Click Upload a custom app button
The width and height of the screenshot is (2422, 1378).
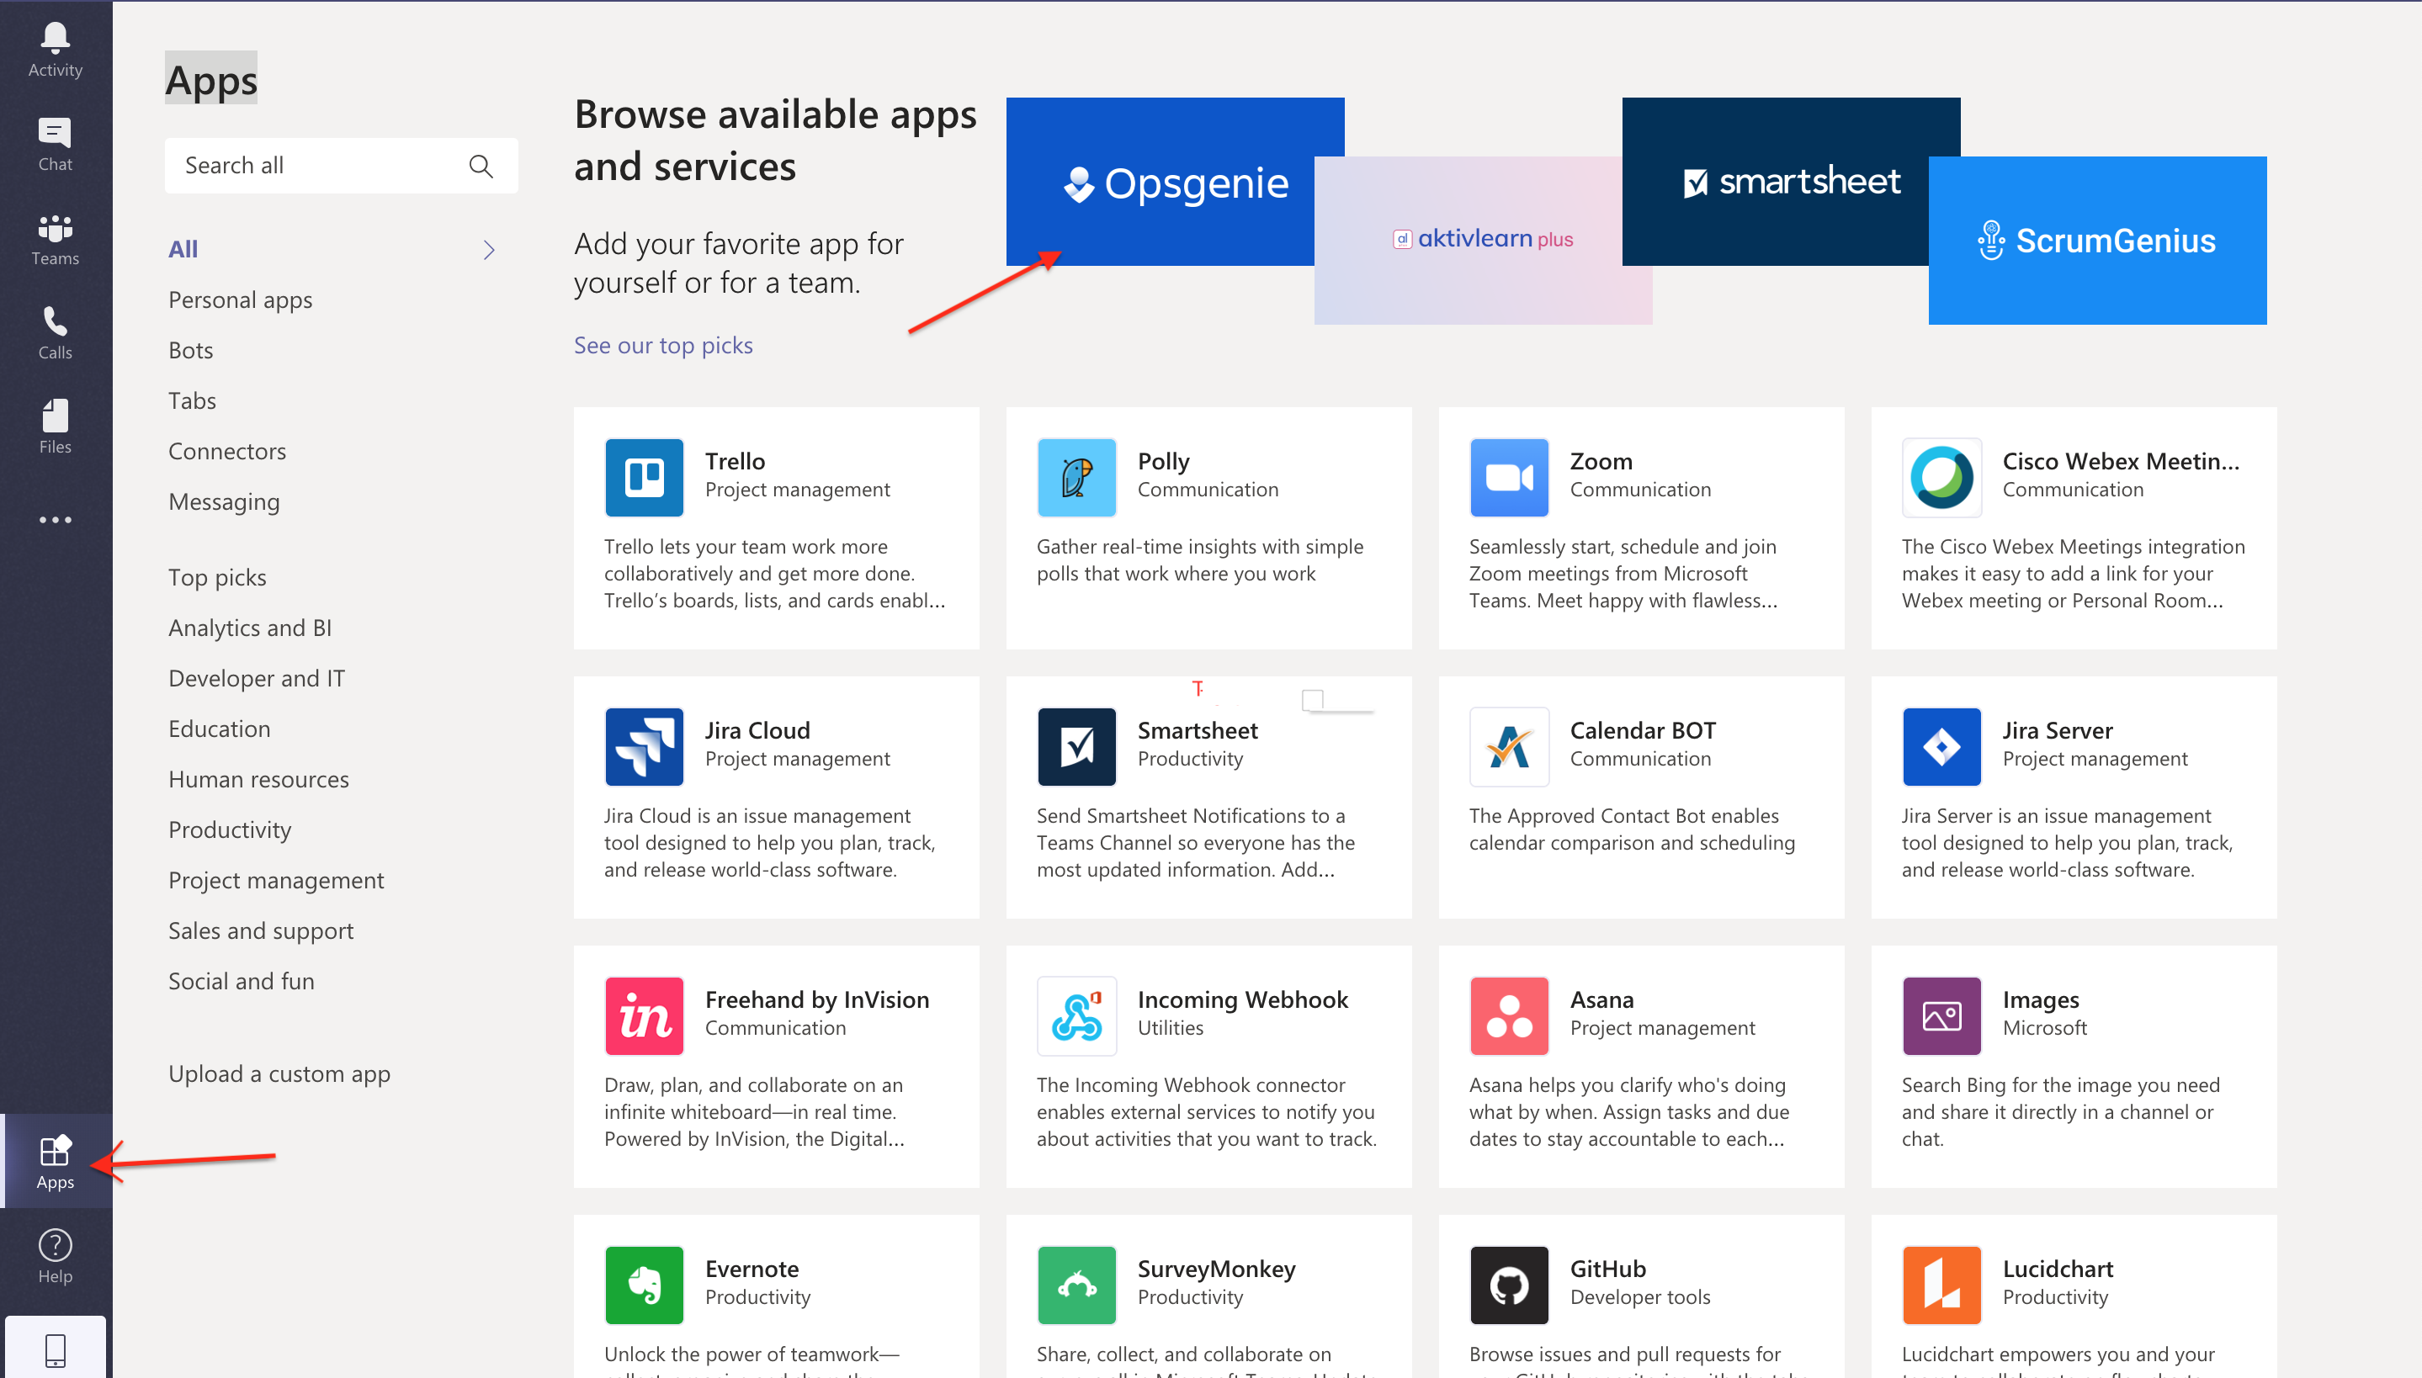point(279,1072)
